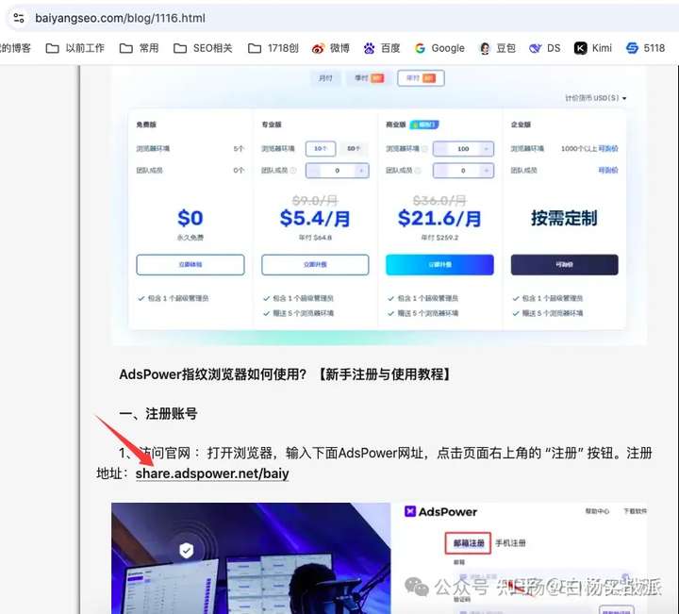The width and height of the screenshot is (679, 614).
Task: Increase 团队成员 count in 商业版 plan
Action: [x=487, y=171]
